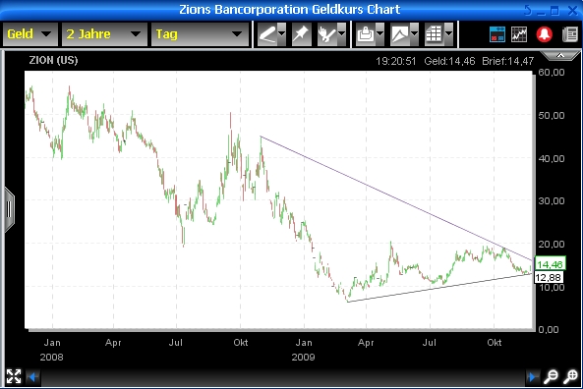Toggle the left side panel handle
The image size is (583, 389).
[9, 210]
